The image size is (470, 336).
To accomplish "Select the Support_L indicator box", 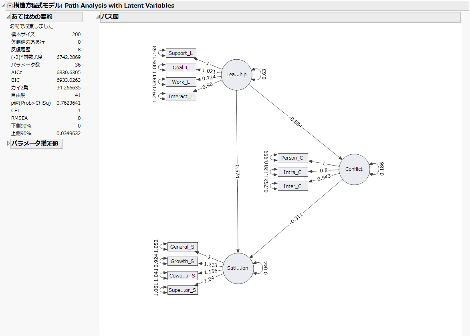I will click(181, 53).
